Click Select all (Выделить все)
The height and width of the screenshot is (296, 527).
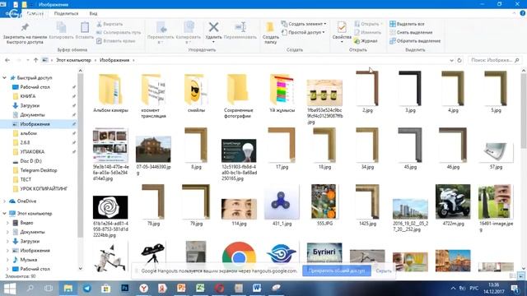[407, 24]
